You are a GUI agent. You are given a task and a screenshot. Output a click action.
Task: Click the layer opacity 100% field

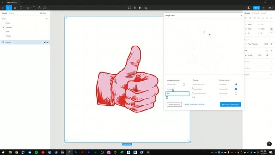[266, 44]
